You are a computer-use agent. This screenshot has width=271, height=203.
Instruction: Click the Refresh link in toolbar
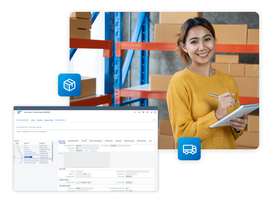pyautogui.click(x=33, y=120)
